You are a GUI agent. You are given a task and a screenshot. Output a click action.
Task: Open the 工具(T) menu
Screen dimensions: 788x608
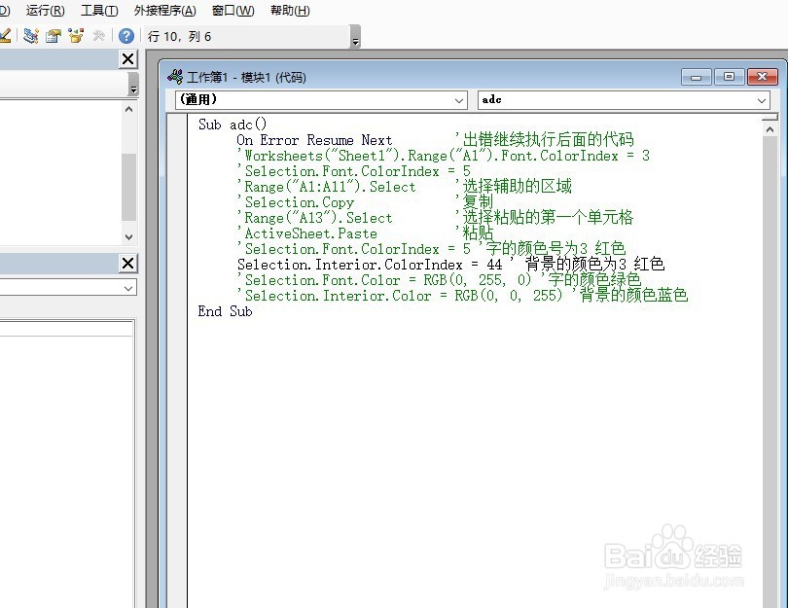pos(99,10)
